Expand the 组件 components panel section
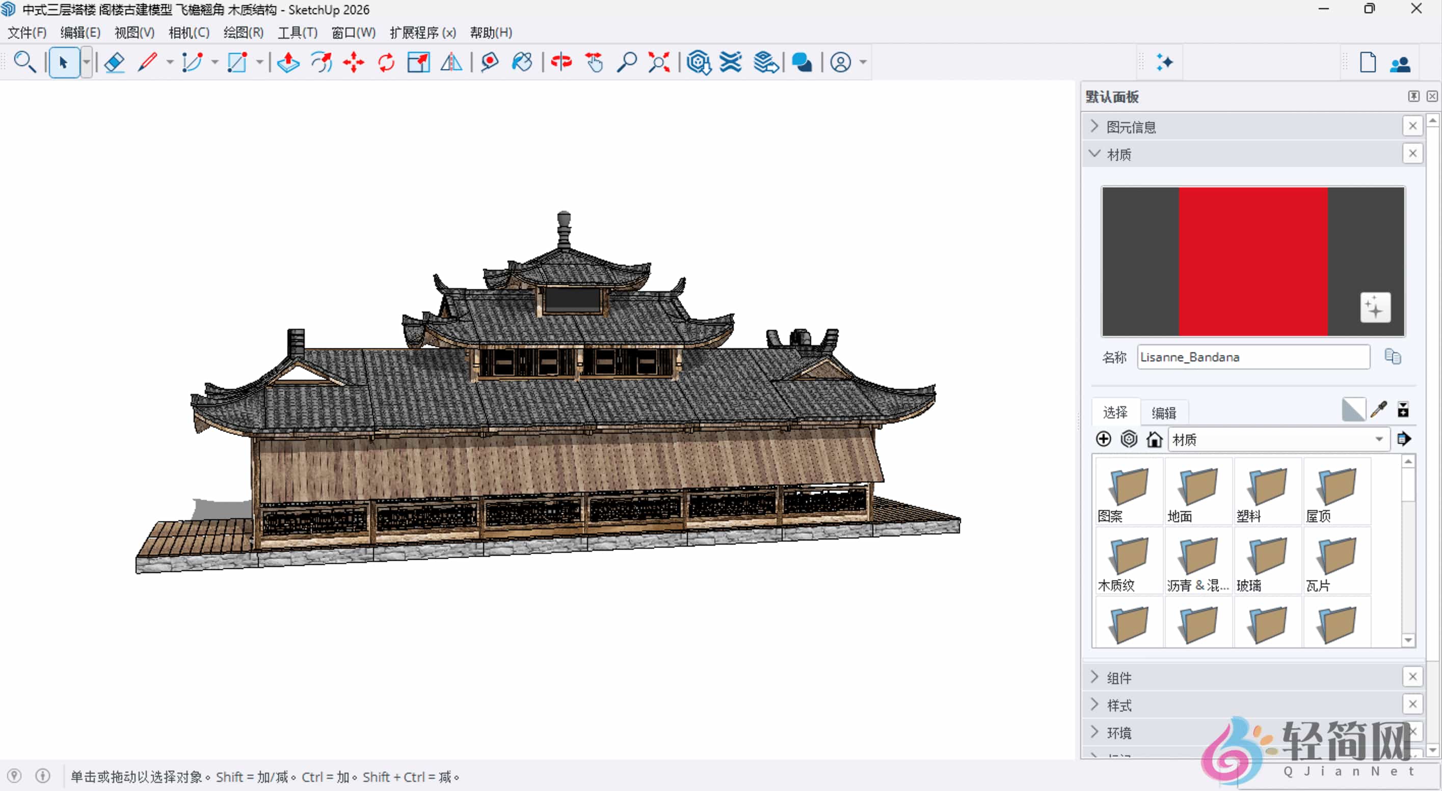 coord(1095,677)
